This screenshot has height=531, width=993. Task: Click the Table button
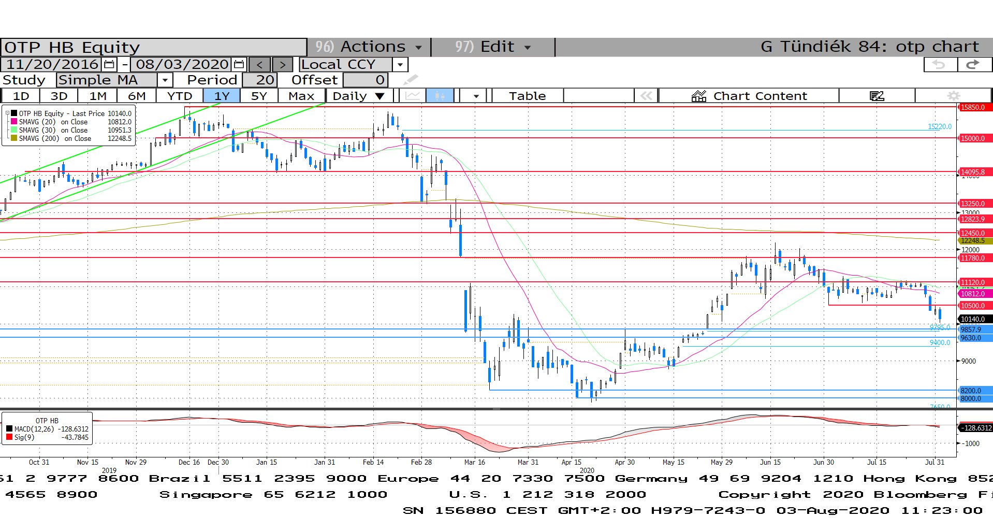click(527, 96)
